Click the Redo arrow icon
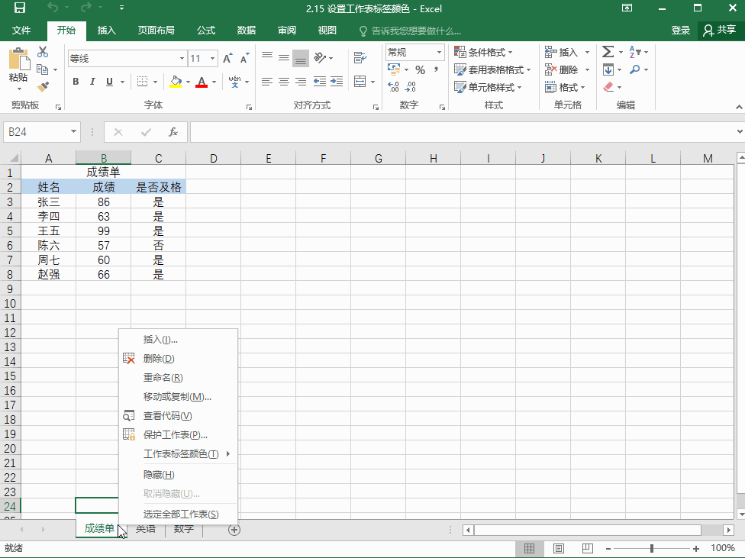Image resolution: width=745 pixels, height=558 pixels. [86, 8]
